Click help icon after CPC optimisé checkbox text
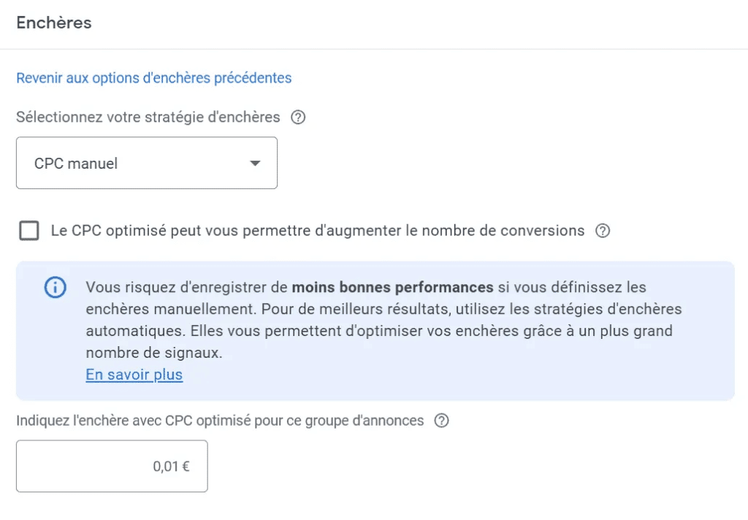The height and width of the screenshot is (520, 748). point(603,231)
